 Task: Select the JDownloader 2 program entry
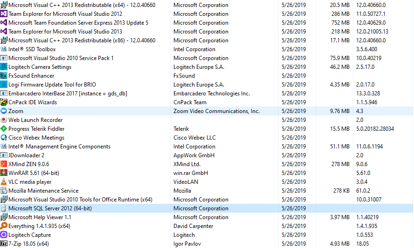tap(26, 155)
